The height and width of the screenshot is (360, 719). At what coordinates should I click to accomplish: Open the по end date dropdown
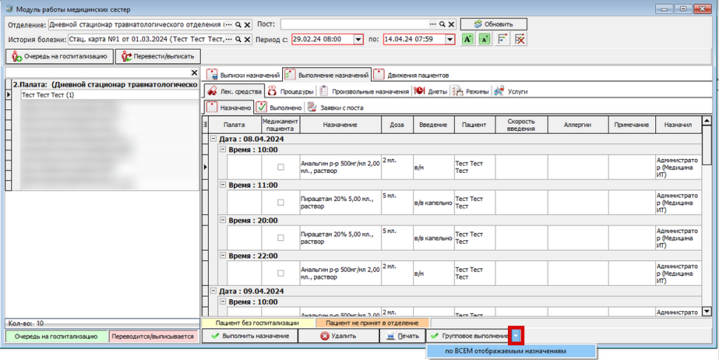click(450, 39)
